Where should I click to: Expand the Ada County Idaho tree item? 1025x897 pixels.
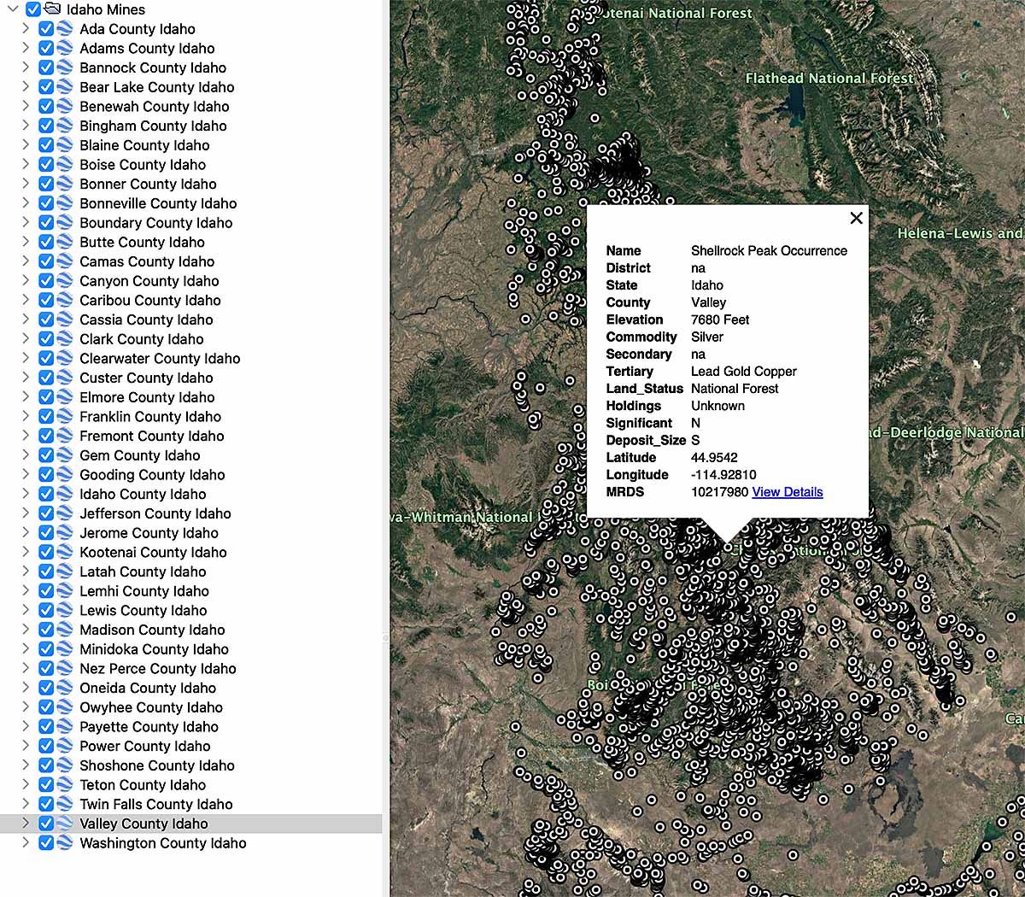click(x=25, y=28)
